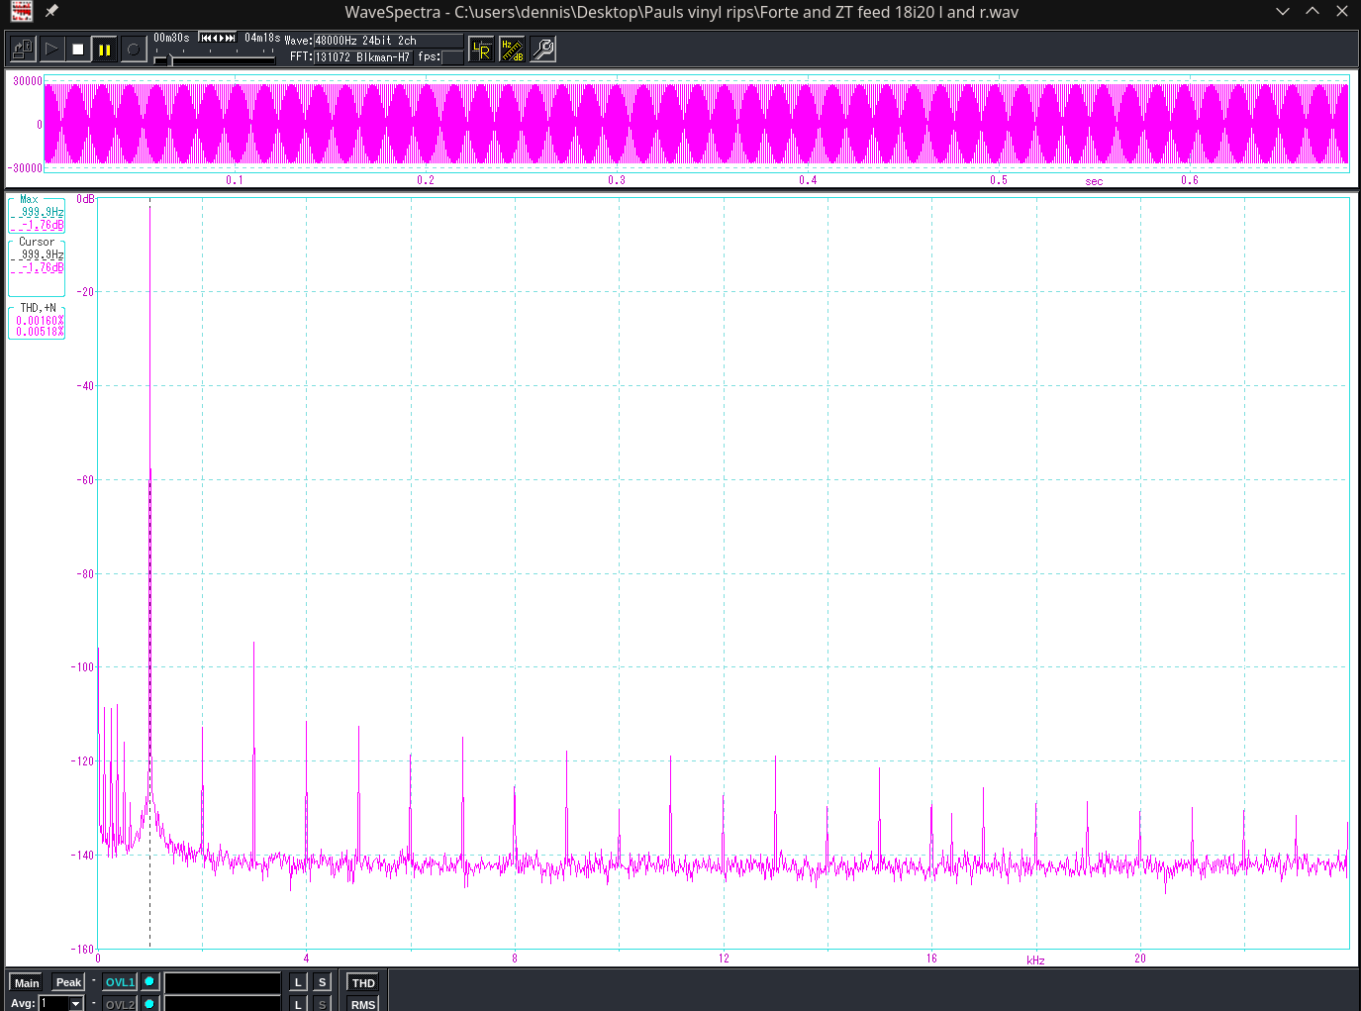The height and width of the screenshot is (1011, 1361).
Task: Close the WaveSpectra window
Action: click(x=1342, y=12)
